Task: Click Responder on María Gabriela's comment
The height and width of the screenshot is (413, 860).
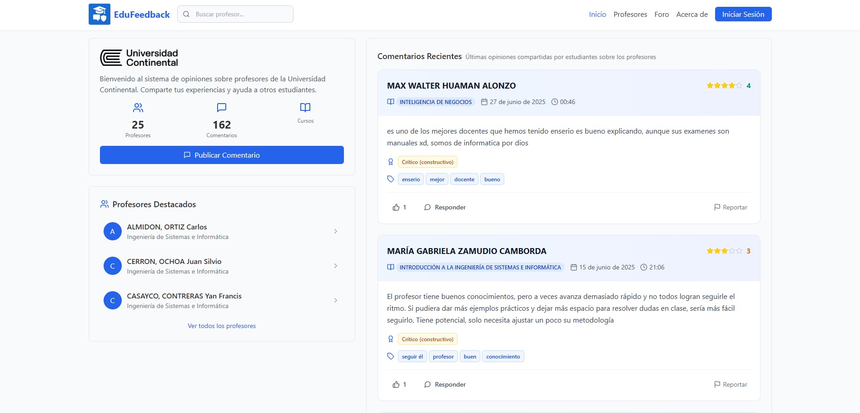Action: click(x=445, y=384)
